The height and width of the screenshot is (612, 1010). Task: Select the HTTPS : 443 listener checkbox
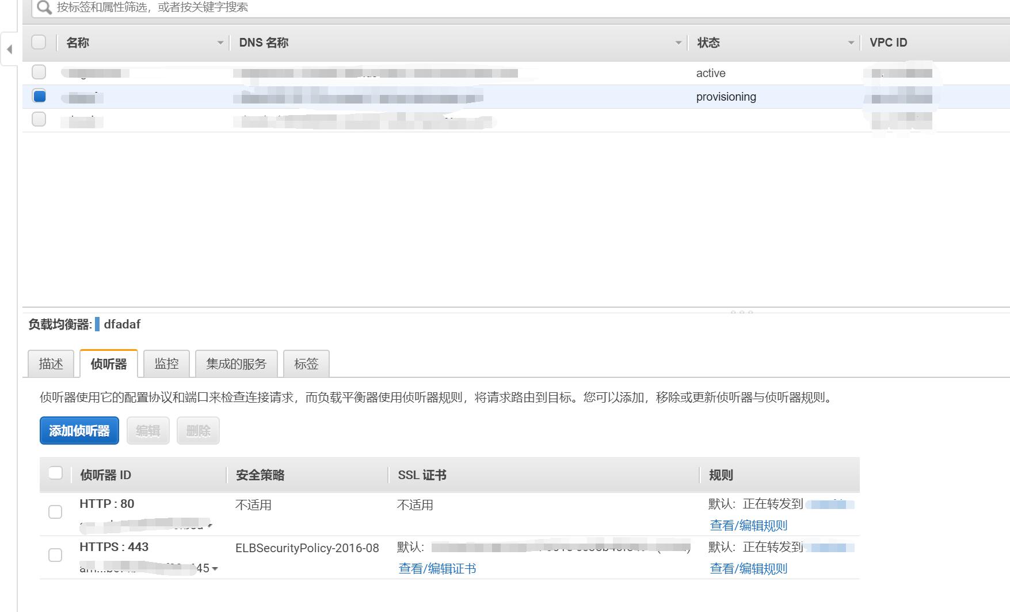pyautogui.click(x=55, y=555)
